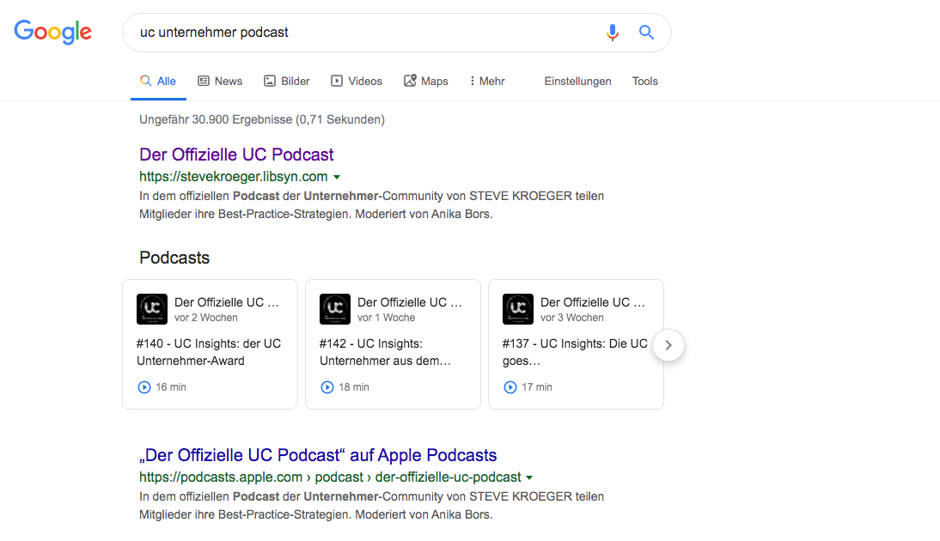Open the Maps tab
This screenshot has width=940, height=541.
tap(426, 81)
